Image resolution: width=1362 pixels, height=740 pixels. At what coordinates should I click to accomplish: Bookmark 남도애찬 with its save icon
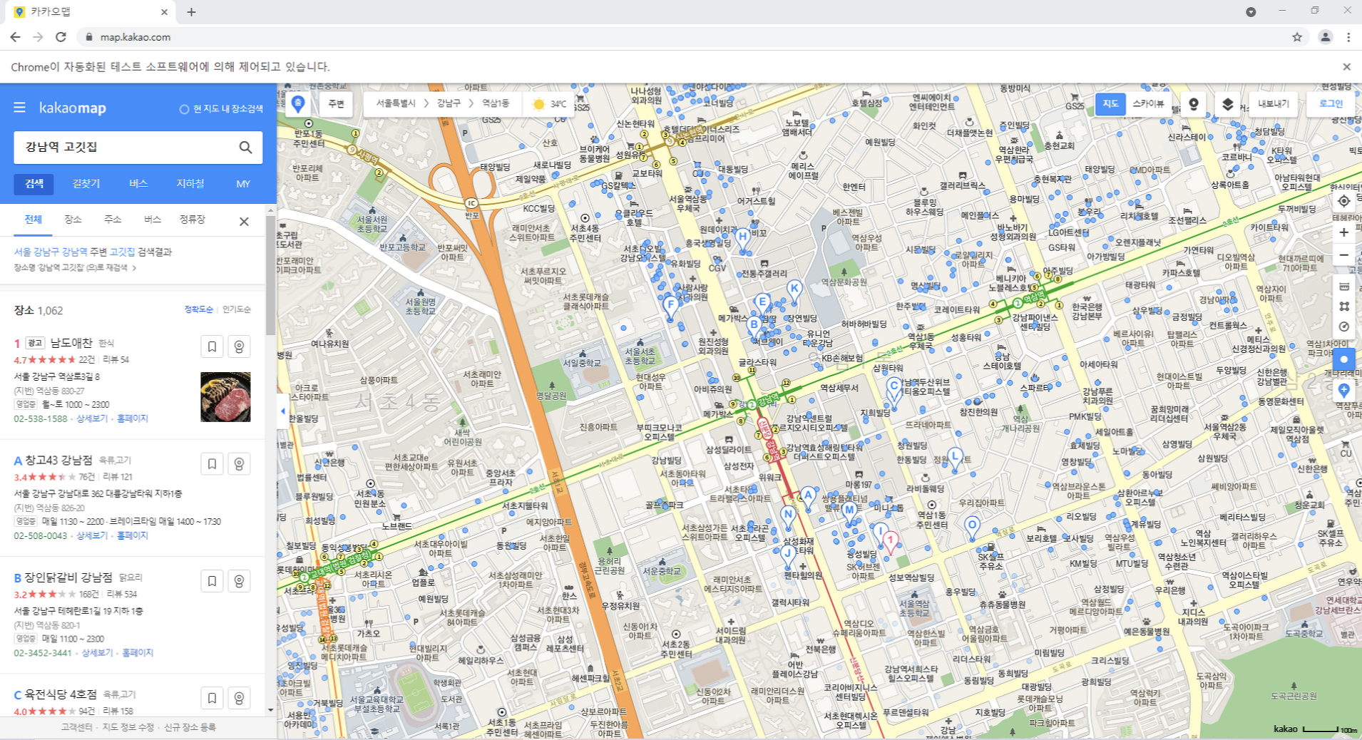212,346
